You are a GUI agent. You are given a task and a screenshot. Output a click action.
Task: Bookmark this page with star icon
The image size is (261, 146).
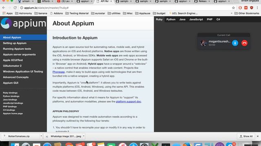[233, 8]
